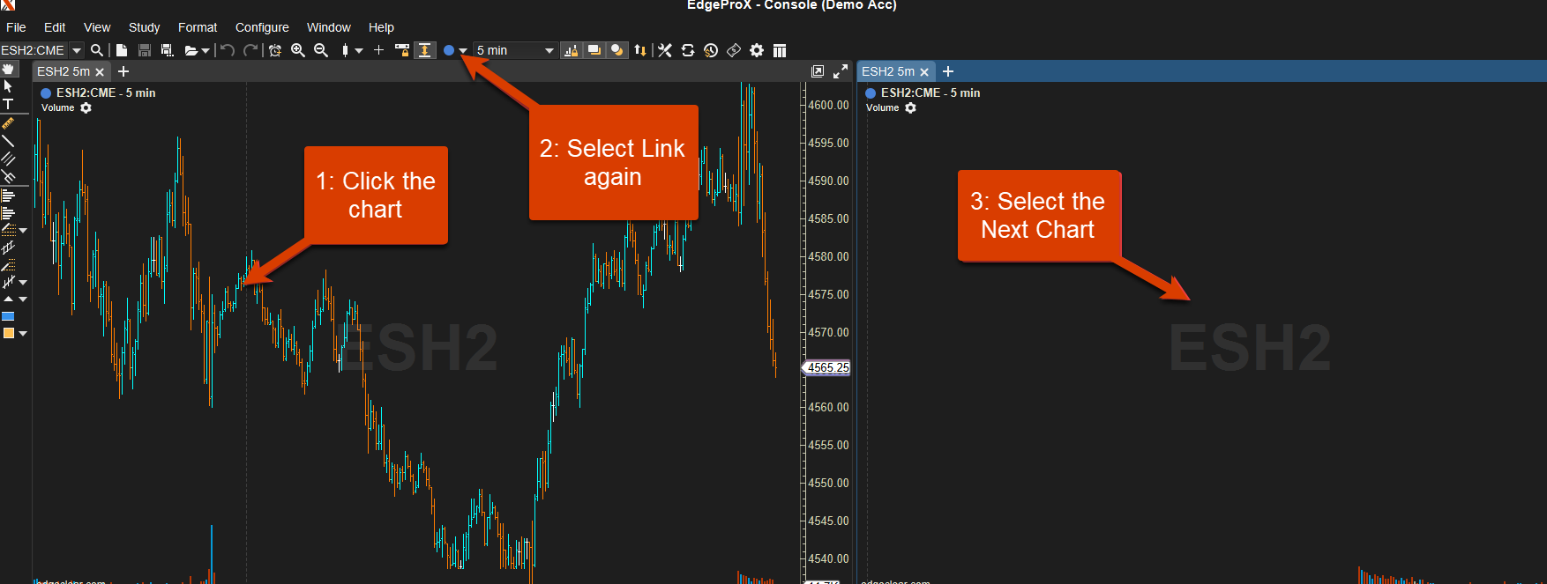This screenshot has width=1547, height=584.
Task: Toggle the crosshair cursor mode
Action: pyautogui.click(x=379, y=50)
